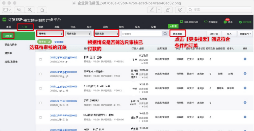Open the action icon for order ending 300012

coord(245,59)
